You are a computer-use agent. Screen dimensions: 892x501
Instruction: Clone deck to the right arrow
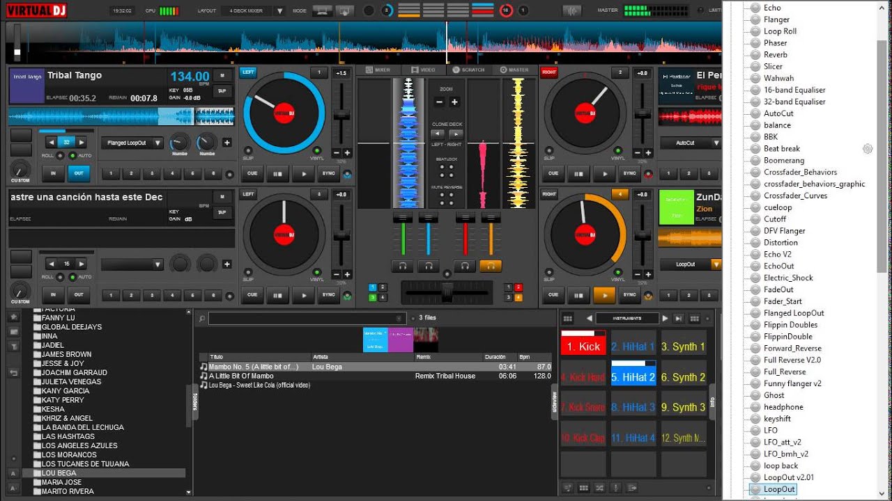tap(456, 134)
